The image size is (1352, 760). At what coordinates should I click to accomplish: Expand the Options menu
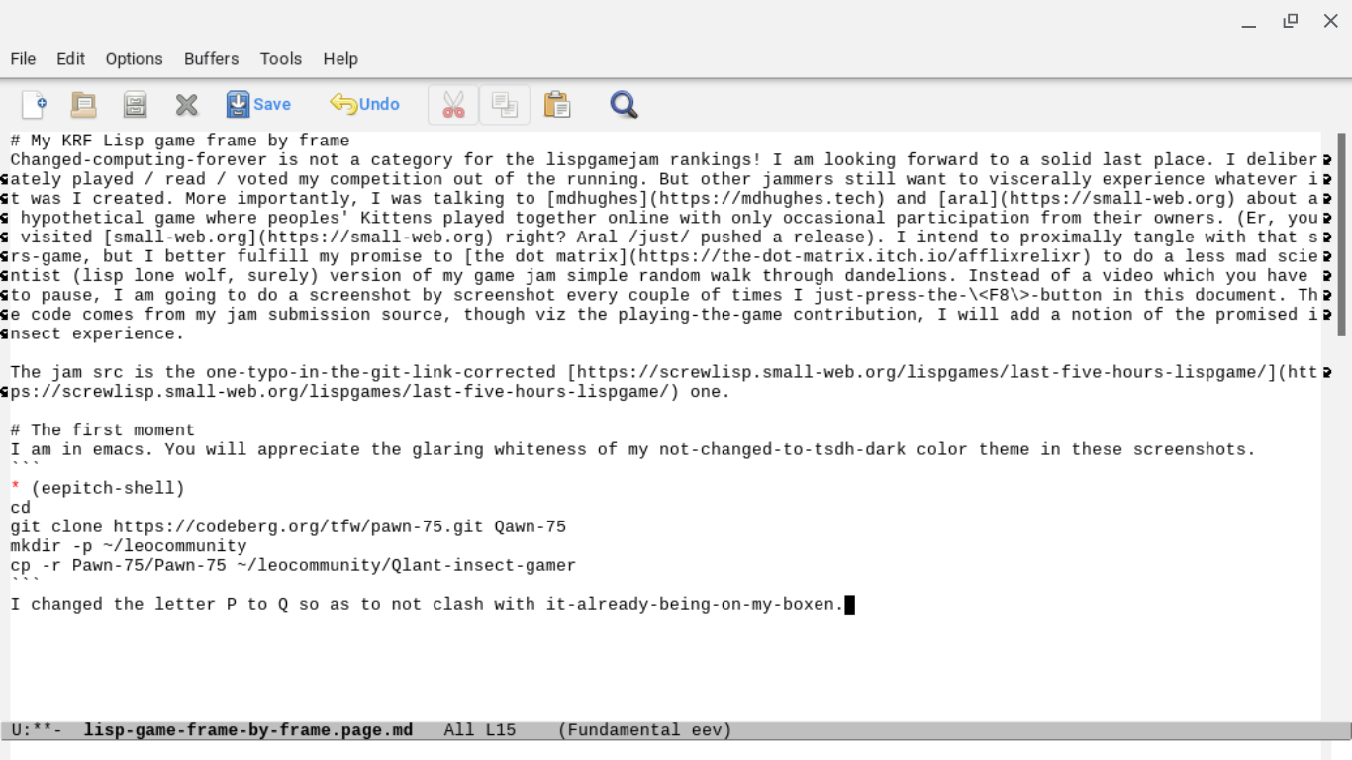[x=134, y=59]
